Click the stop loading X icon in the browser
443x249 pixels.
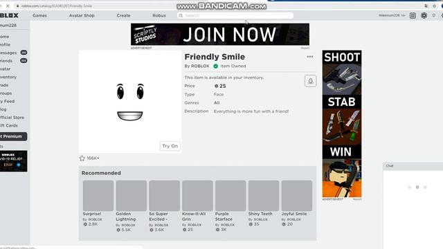pyautogui.click(x=8, y=6)
